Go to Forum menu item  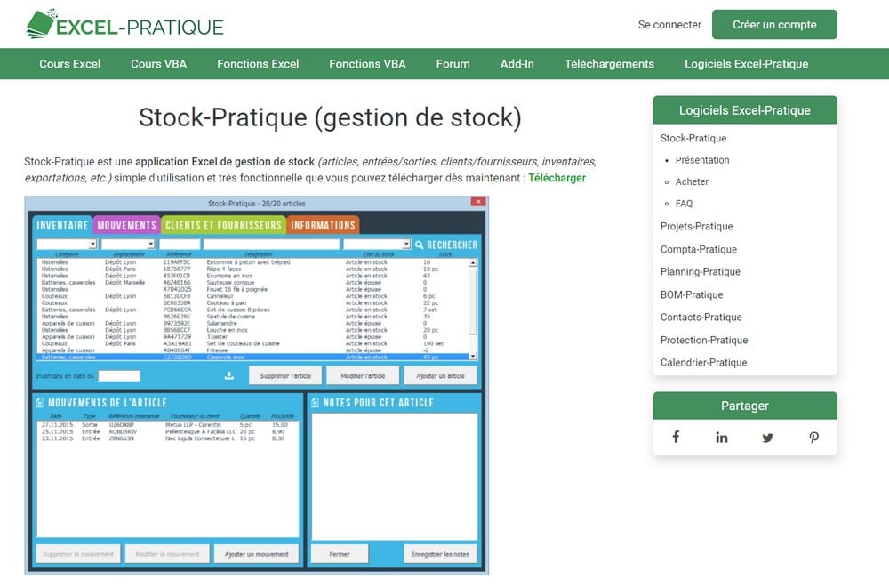[453, 64]
